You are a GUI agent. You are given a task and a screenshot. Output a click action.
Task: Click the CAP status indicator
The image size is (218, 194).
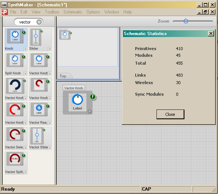146,189
